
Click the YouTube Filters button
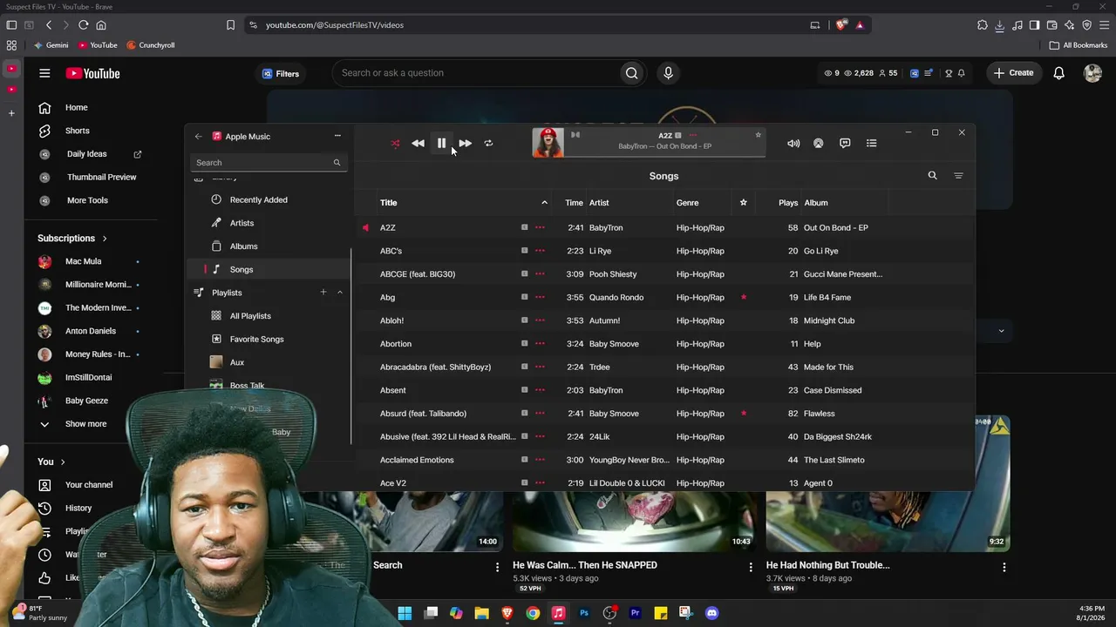point(281,74)
